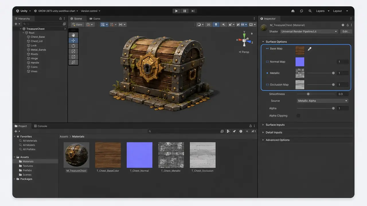The image size is (367, 206).
Task: Select the Scene tab
Action: pyautogui.click(x=76, y=19)
